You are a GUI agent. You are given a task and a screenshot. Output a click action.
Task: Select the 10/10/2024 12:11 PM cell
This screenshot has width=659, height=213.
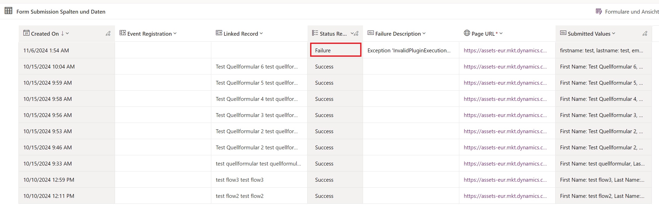click(x=67, y=196)
